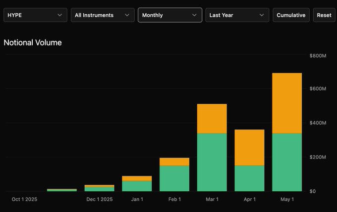Click the Apr 1 axis label
Image resolution: width=337 pixels, height=212 pixels.
[250, 199]
